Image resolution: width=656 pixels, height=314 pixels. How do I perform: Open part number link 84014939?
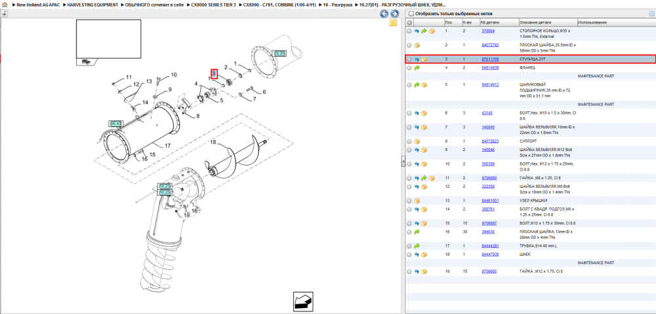(490, 67)
